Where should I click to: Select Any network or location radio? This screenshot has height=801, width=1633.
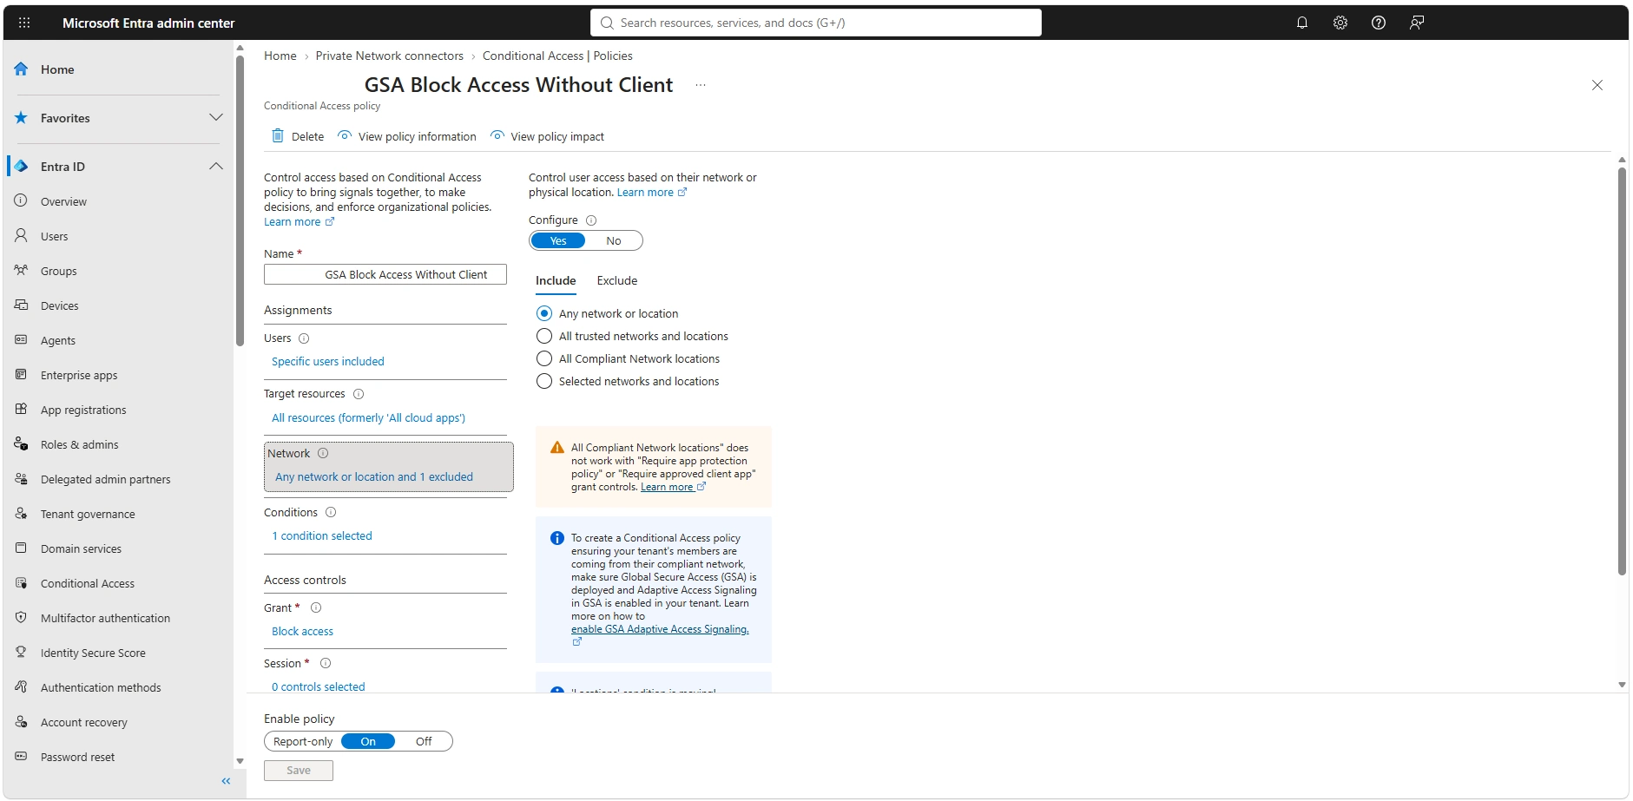544,313
